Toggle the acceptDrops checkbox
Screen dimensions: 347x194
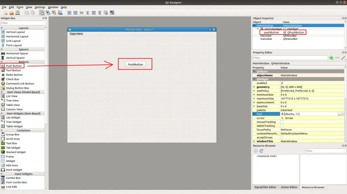click(x=282, y=137)
